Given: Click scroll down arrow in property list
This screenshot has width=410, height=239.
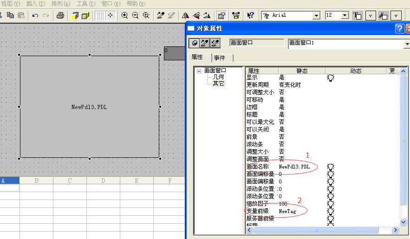Looking at the screenshot, I should pos(403,222).
